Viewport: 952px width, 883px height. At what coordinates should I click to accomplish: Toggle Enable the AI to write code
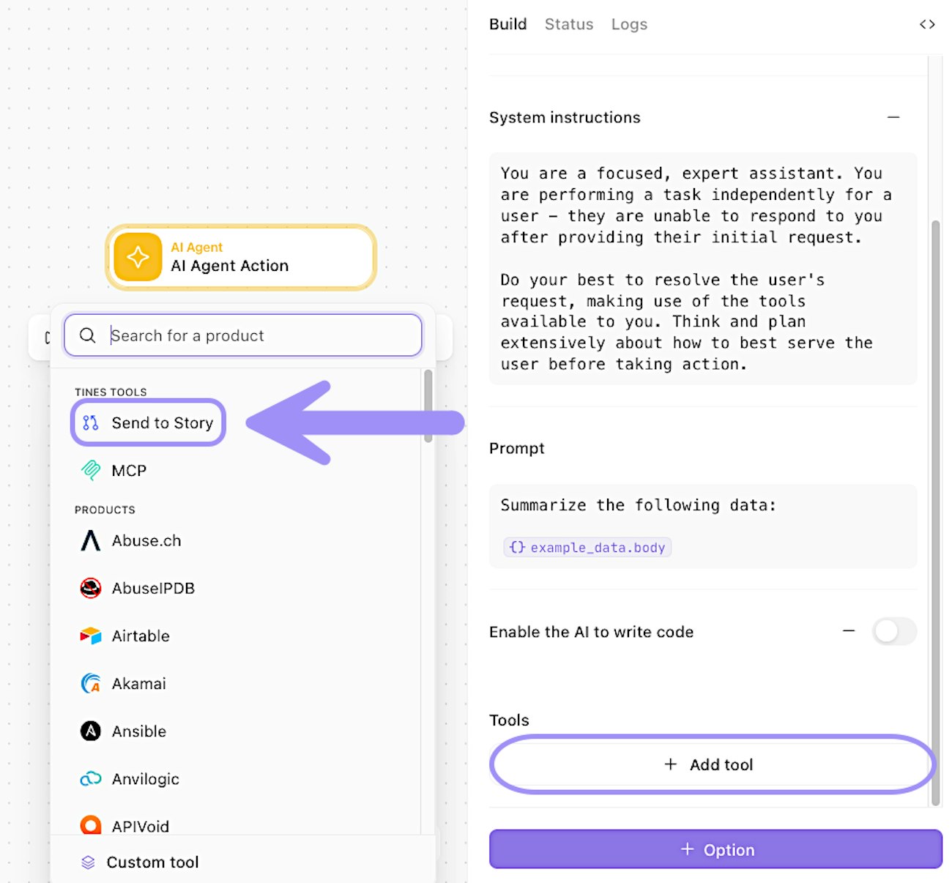pyautogui.click(x=893, y=631)
